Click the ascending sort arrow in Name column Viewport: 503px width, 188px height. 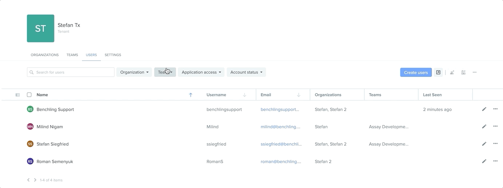click(191, 95)
